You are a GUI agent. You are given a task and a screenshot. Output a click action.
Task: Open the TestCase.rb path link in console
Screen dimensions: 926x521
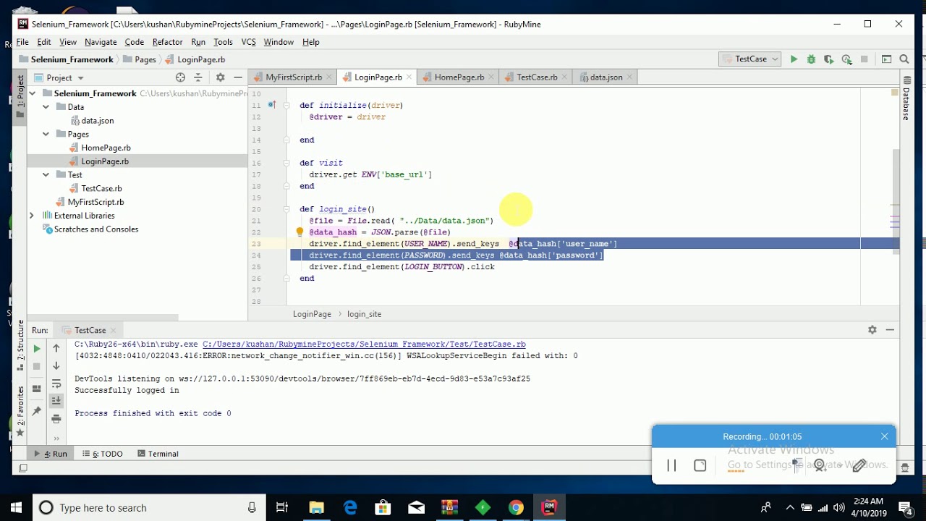coord(364,344)
